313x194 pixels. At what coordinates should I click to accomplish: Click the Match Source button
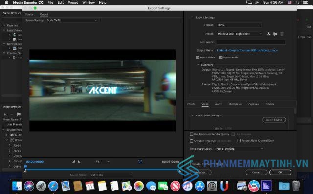coord(274,120)
